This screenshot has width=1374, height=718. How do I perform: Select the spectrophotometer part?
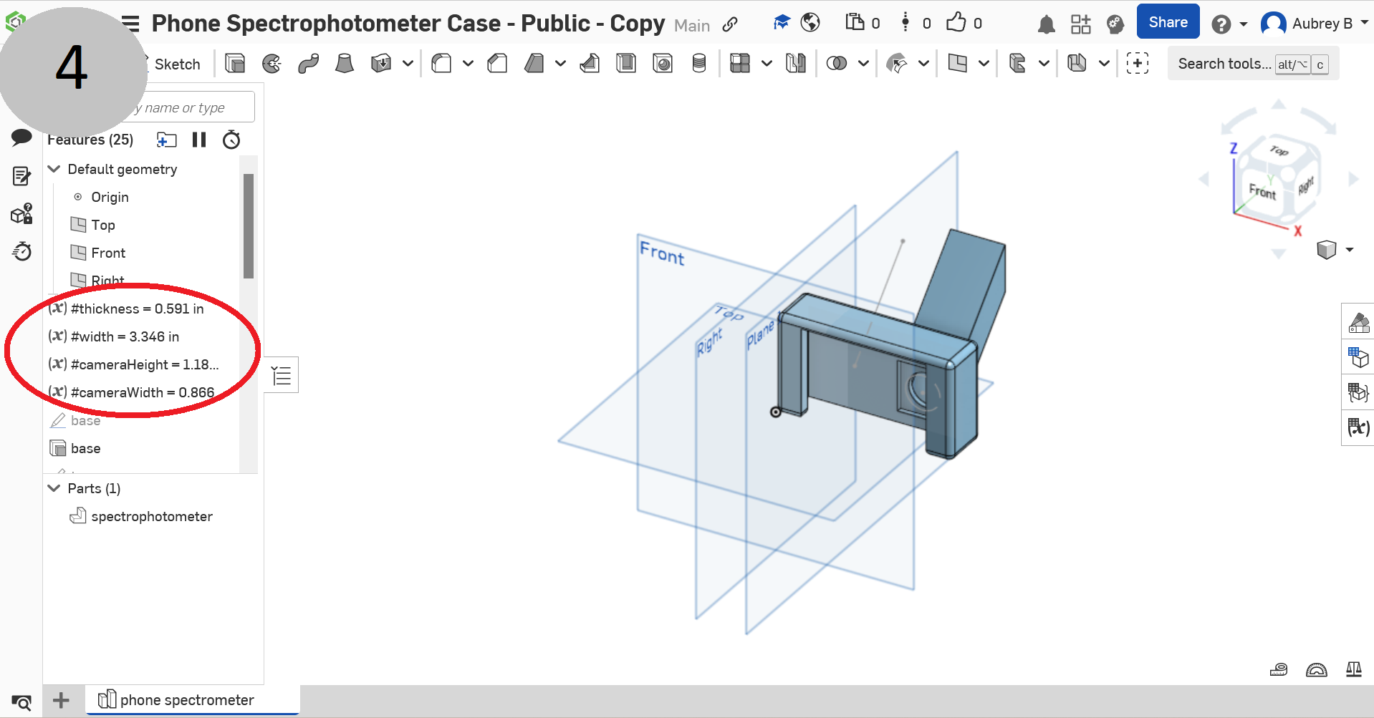point(152,516)
